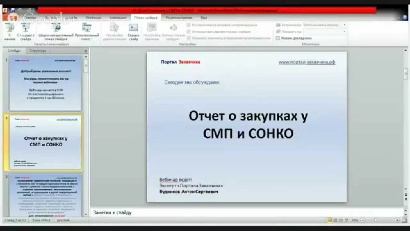410x231 pixels.
Task: Click the zoom percentage 70%
Action: 355,220
